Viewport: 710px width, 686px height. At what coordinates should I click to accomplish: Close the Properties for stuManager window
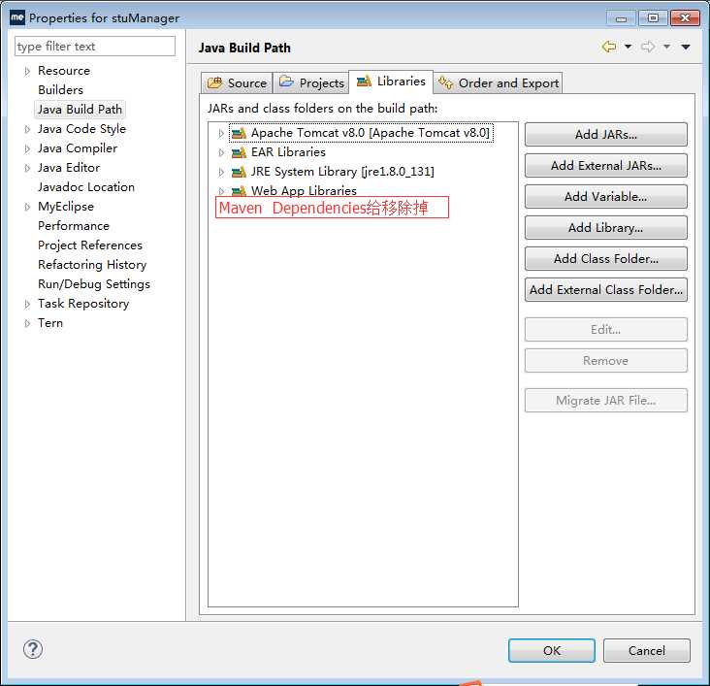pos(685,18)
